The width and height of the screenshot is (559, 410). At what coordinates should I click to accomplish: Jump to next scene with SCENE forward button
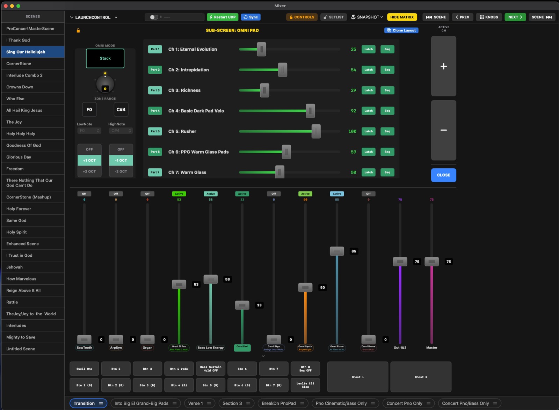[542, 17]
